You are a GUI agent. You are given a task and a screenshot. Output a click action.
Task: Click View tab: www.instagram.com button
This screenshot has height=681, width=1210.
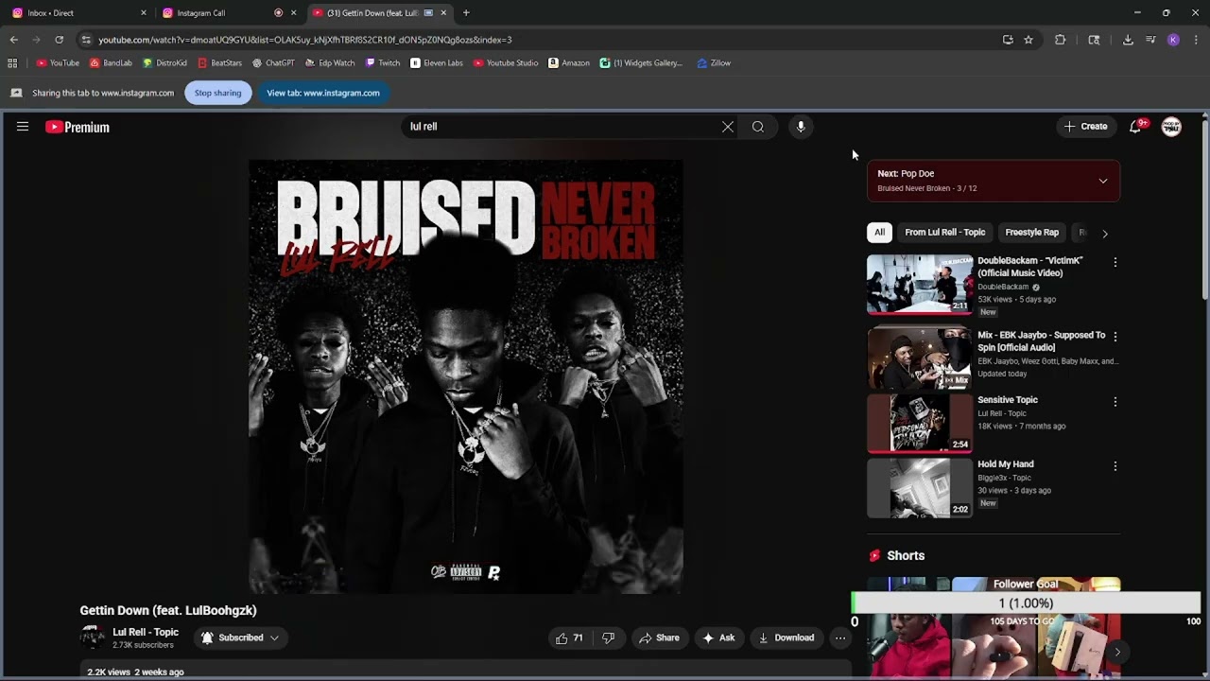click(x=323, y=93)
